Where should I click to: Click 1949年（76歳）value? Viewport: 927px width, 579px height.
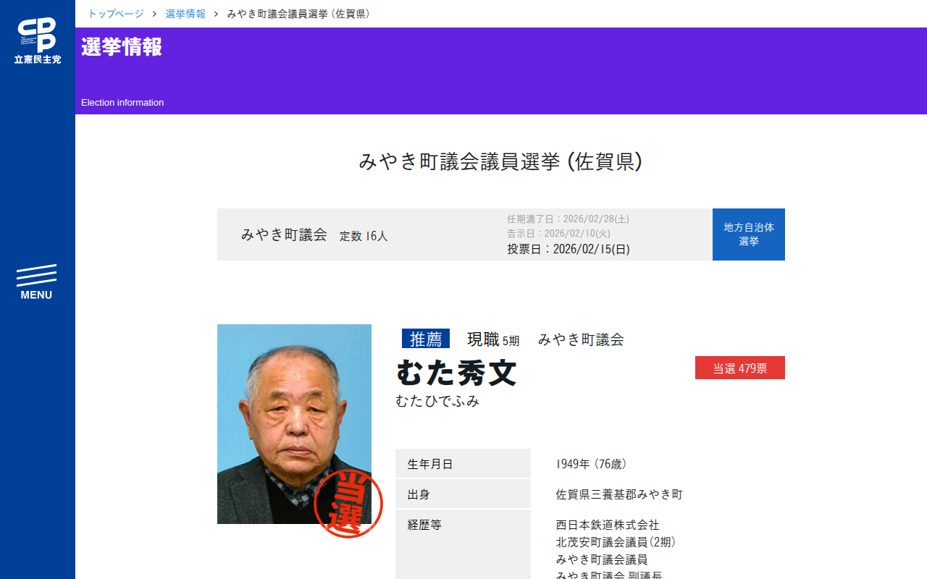pyautogui.click(x=591, y=464)
